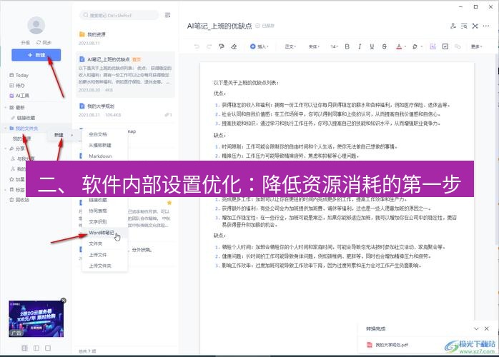The image size is (499, 357).
Task: Click the blue 新建 new button
Action: point(36,55)
